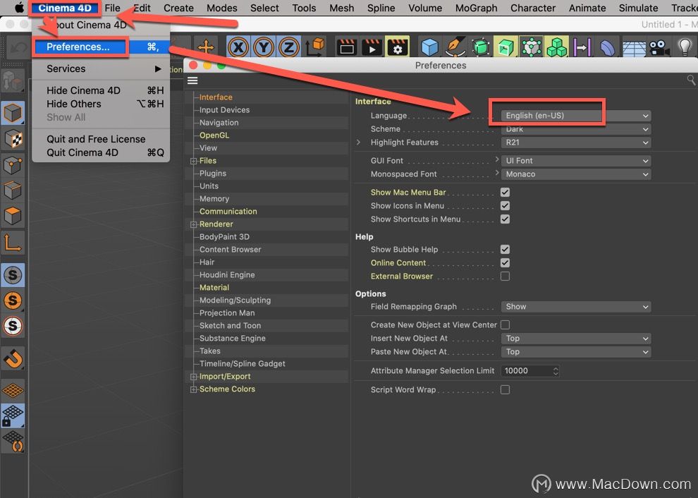Activate Texture mode checkered cube
Screen dimensions: 698x498
click(13, 139)
